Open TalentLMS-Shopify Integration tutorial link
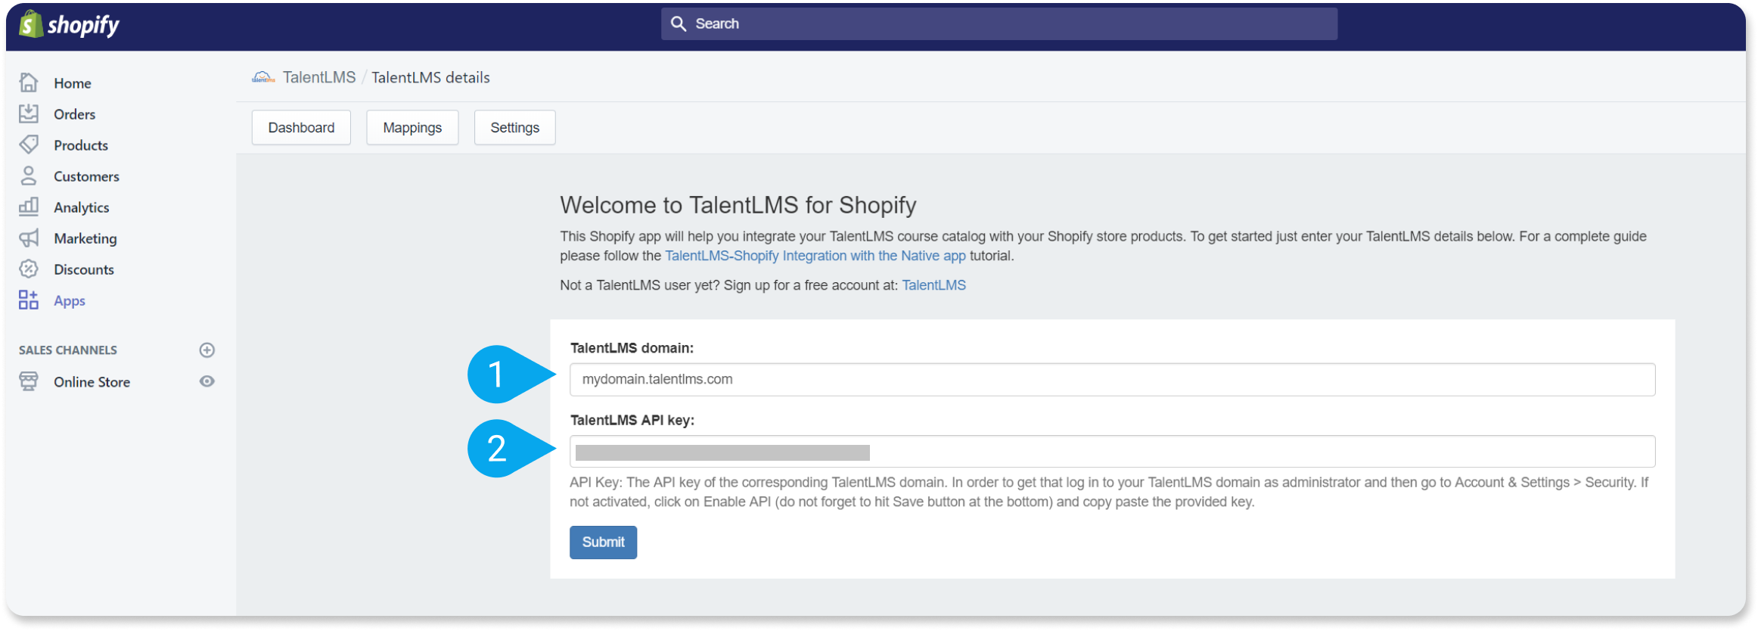1758x631 pixels. (815, 256)
